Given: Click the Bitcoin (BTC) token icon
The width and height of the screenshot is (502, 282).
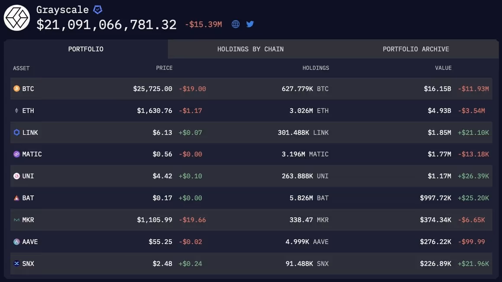Looking at the screenshot, I should point(16,88).
